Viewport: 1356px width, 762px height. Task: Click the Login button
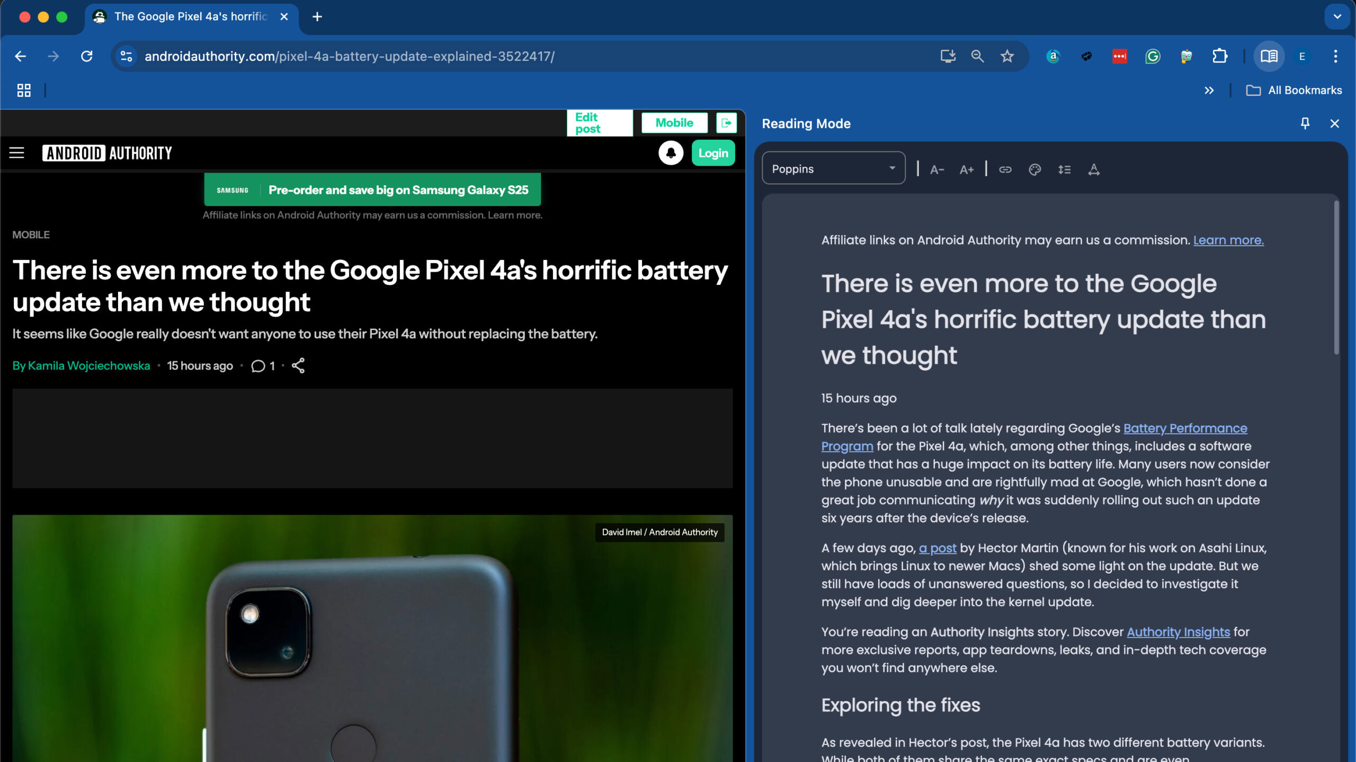713,153
